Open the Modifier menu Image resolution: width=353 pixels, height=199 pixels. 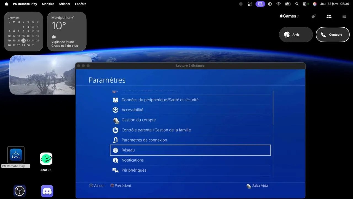point(48,4)
